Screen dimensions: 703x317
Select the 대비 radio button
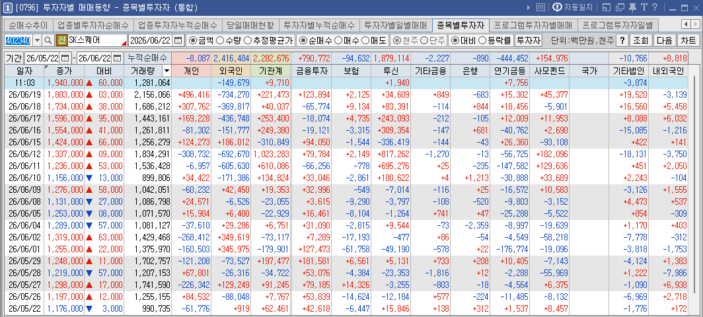coord(455,40)
